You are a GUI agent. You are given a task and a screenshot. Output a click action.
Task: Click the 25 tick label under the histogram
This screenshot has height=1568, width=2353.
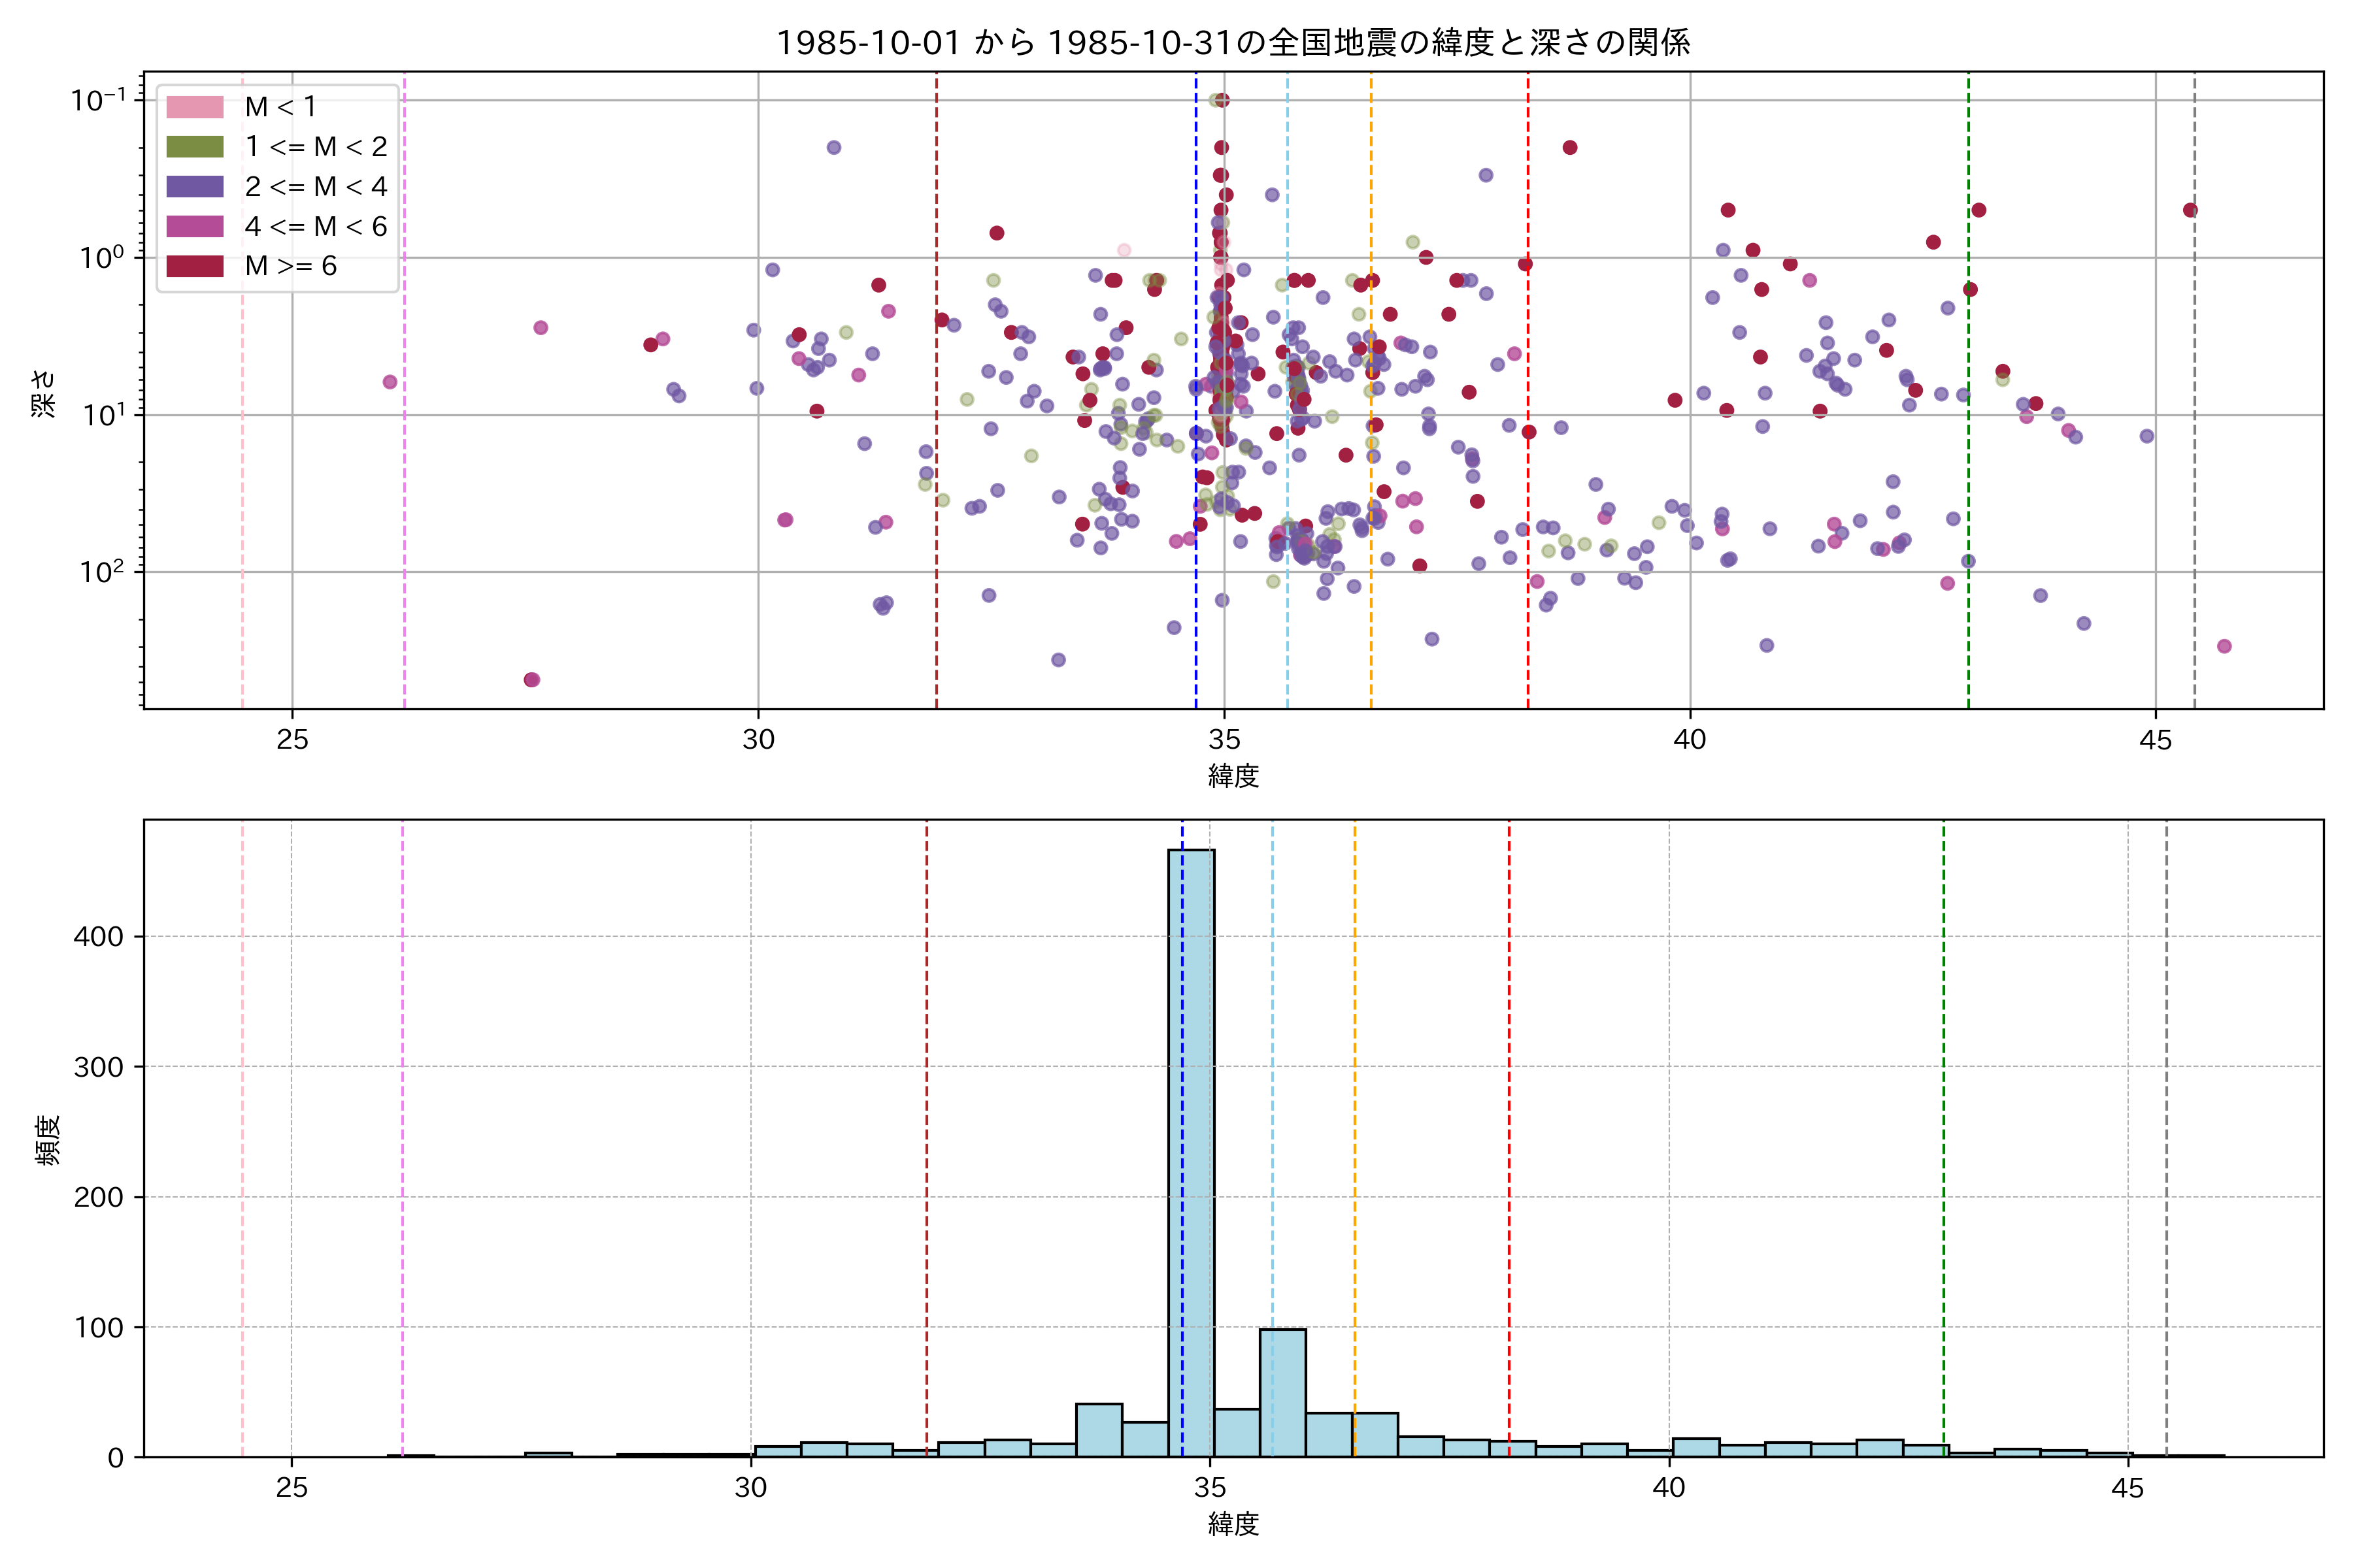tap(291, 1488)
